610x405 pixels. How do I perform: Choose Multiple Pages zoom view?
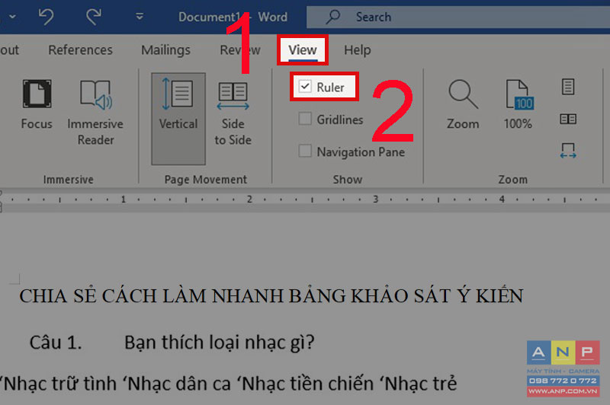568,119
